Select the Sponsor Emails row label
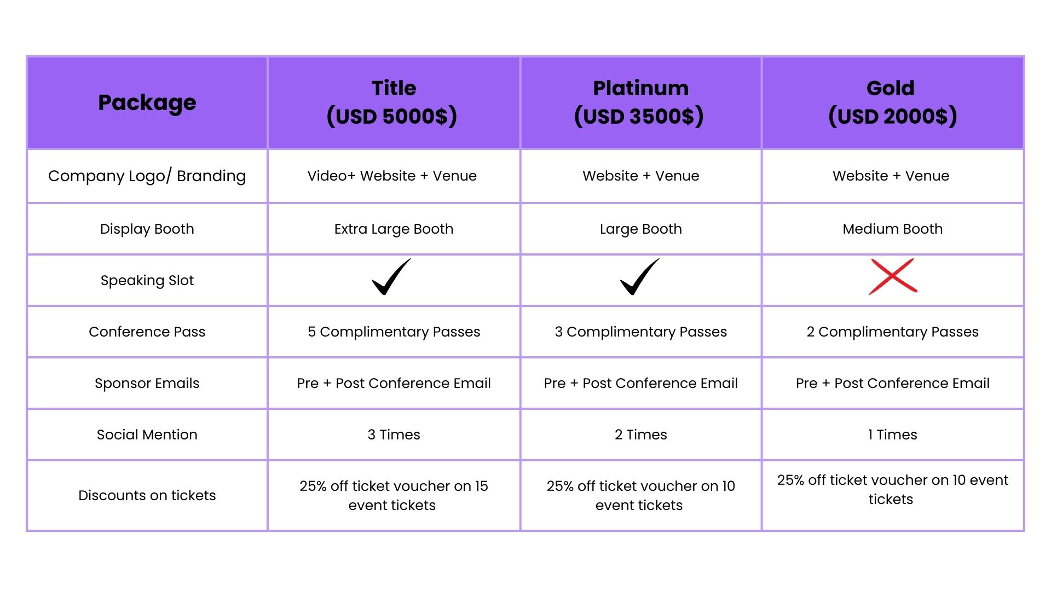 tap(147, 383)
